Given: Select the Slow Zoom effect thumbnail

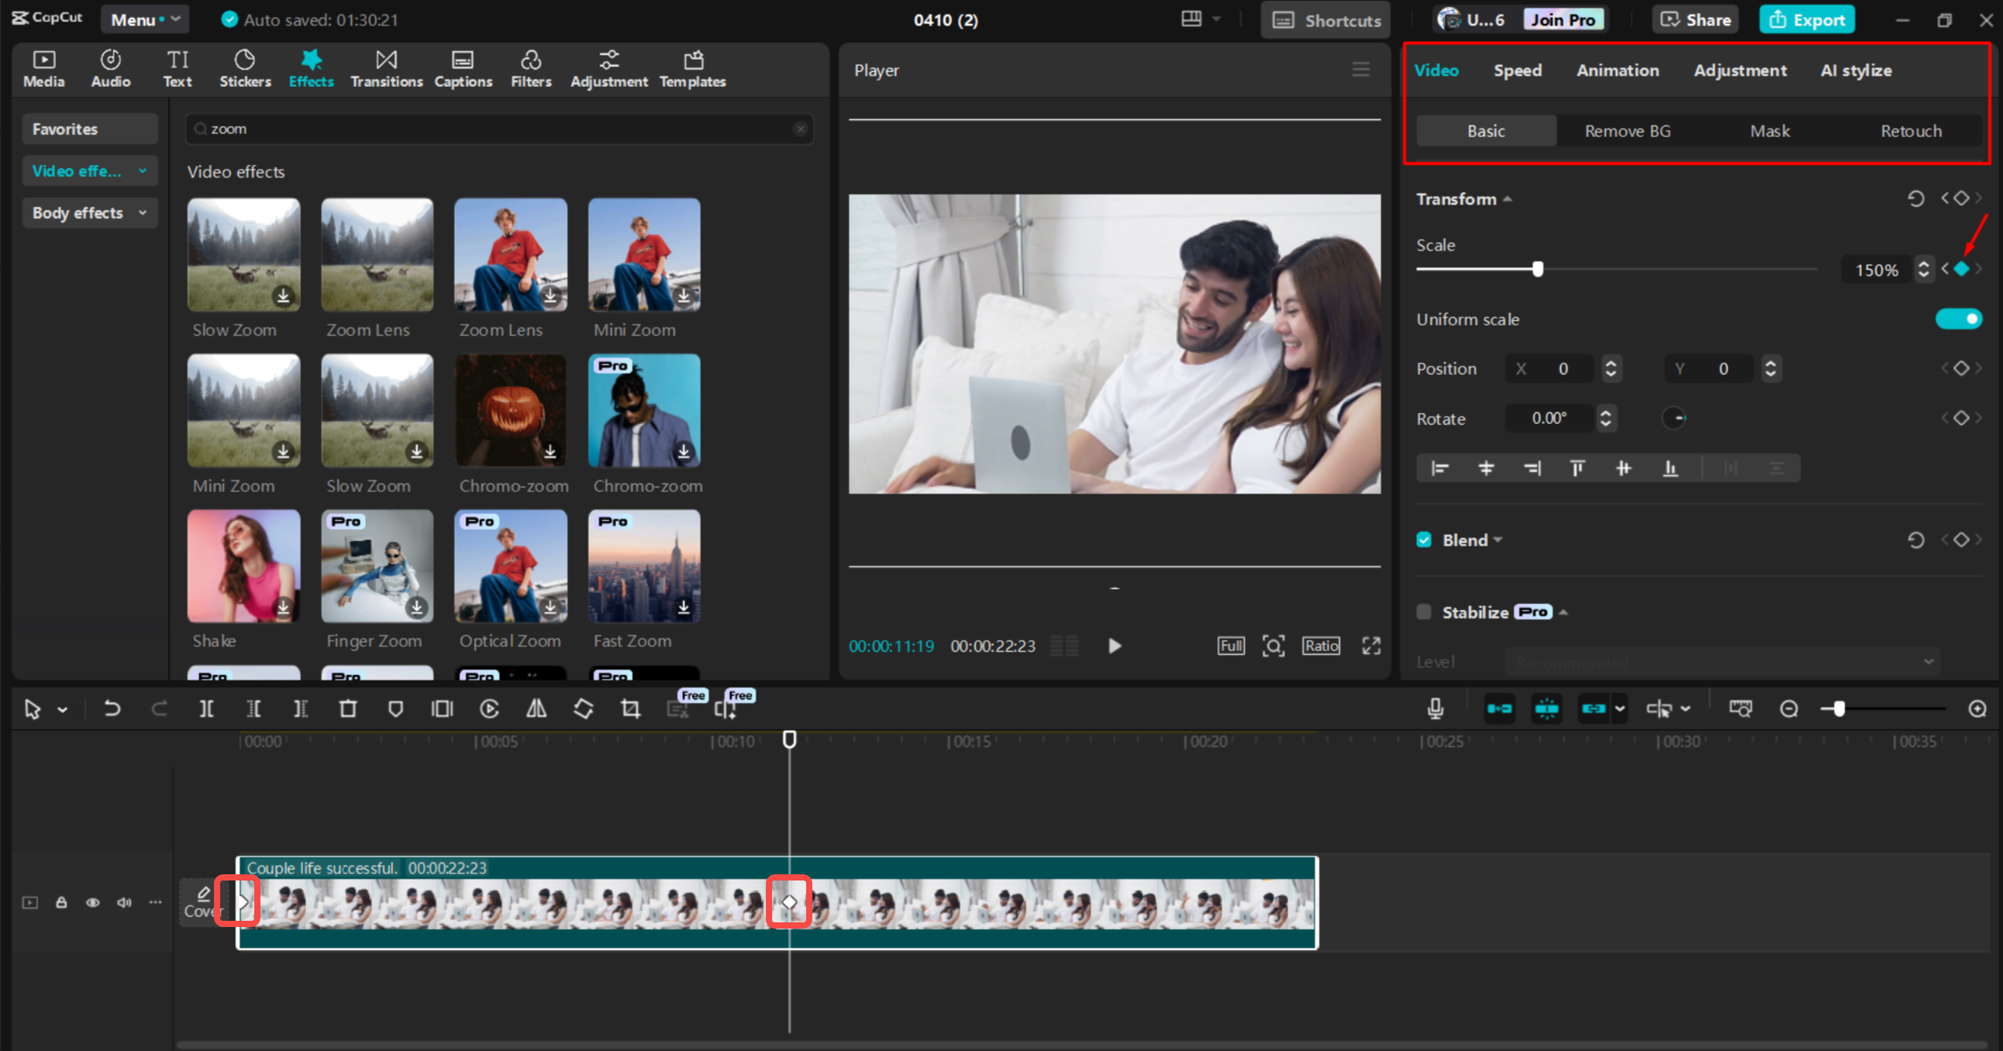Looking at the screenshot, I should (x=243, y=254).
